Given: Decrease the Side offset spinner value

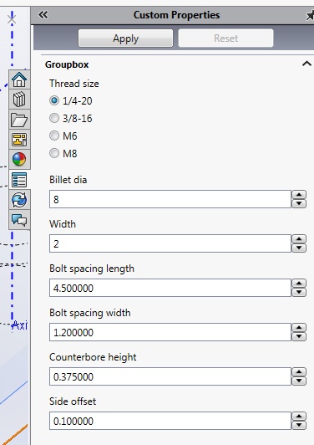Looking at the screenshot, I should [299, 425].
